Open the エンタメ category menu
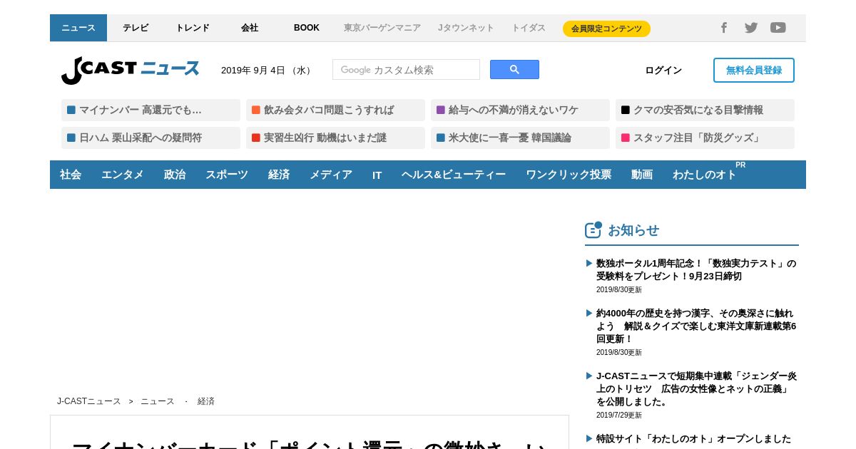 point(123,175)
